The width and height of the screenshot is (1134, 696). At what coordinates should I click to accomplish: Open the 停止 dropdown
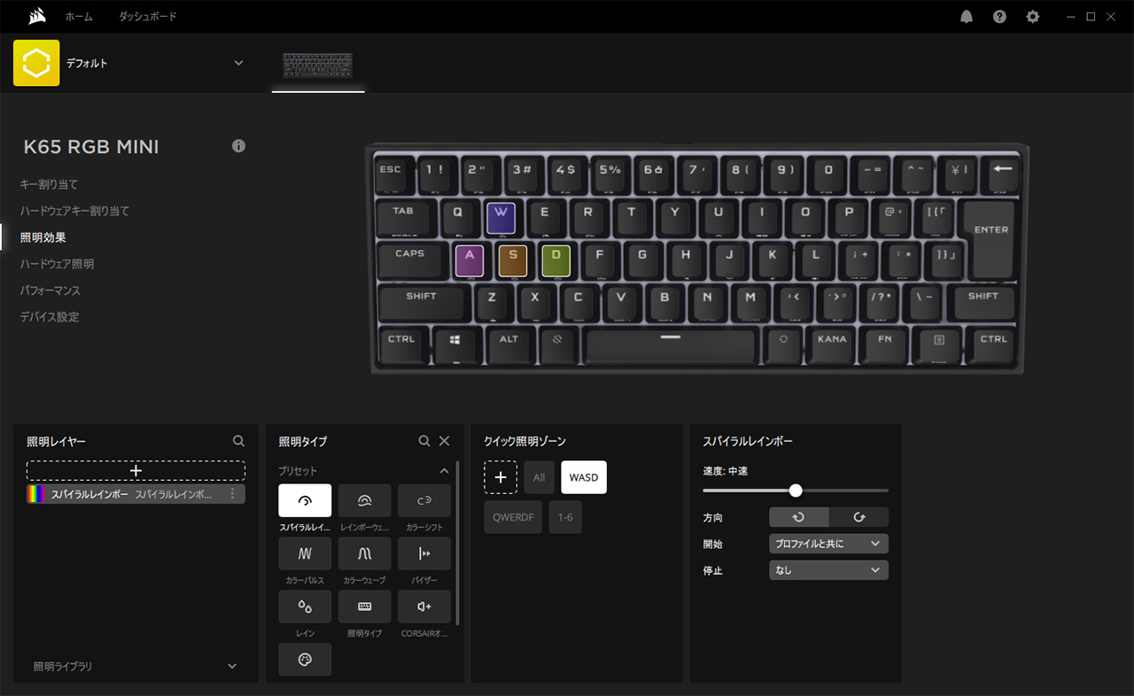(828, 570)
